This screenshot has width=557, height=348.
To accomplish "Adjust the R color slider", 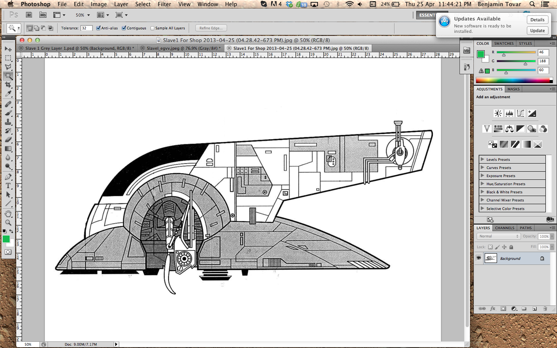I will coord(504,55).
